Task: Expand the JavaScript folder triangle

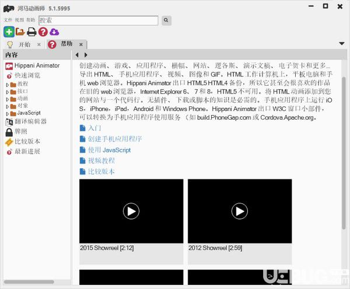Action: tap(8, 114)
